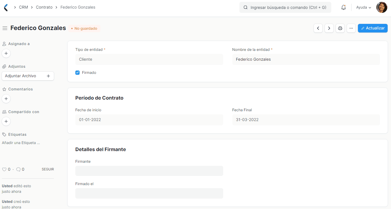This screenshot has width=391, height=209.
Task: Click the Firmante input field
Action: (x=149, y=171)
